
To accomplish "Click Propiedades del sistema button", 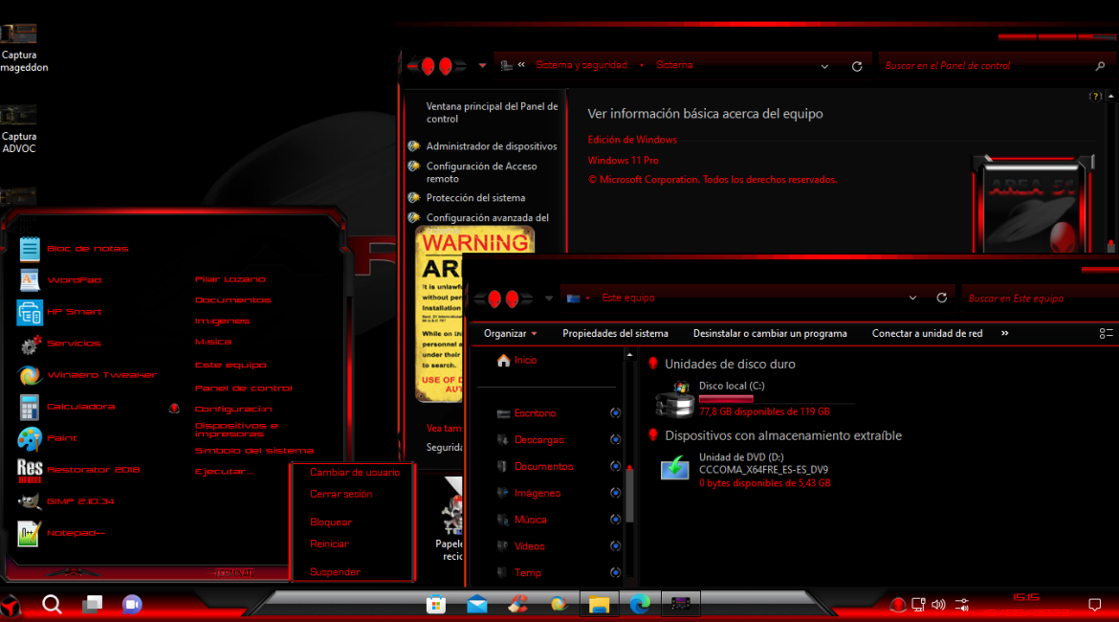I will coord(615,334).
